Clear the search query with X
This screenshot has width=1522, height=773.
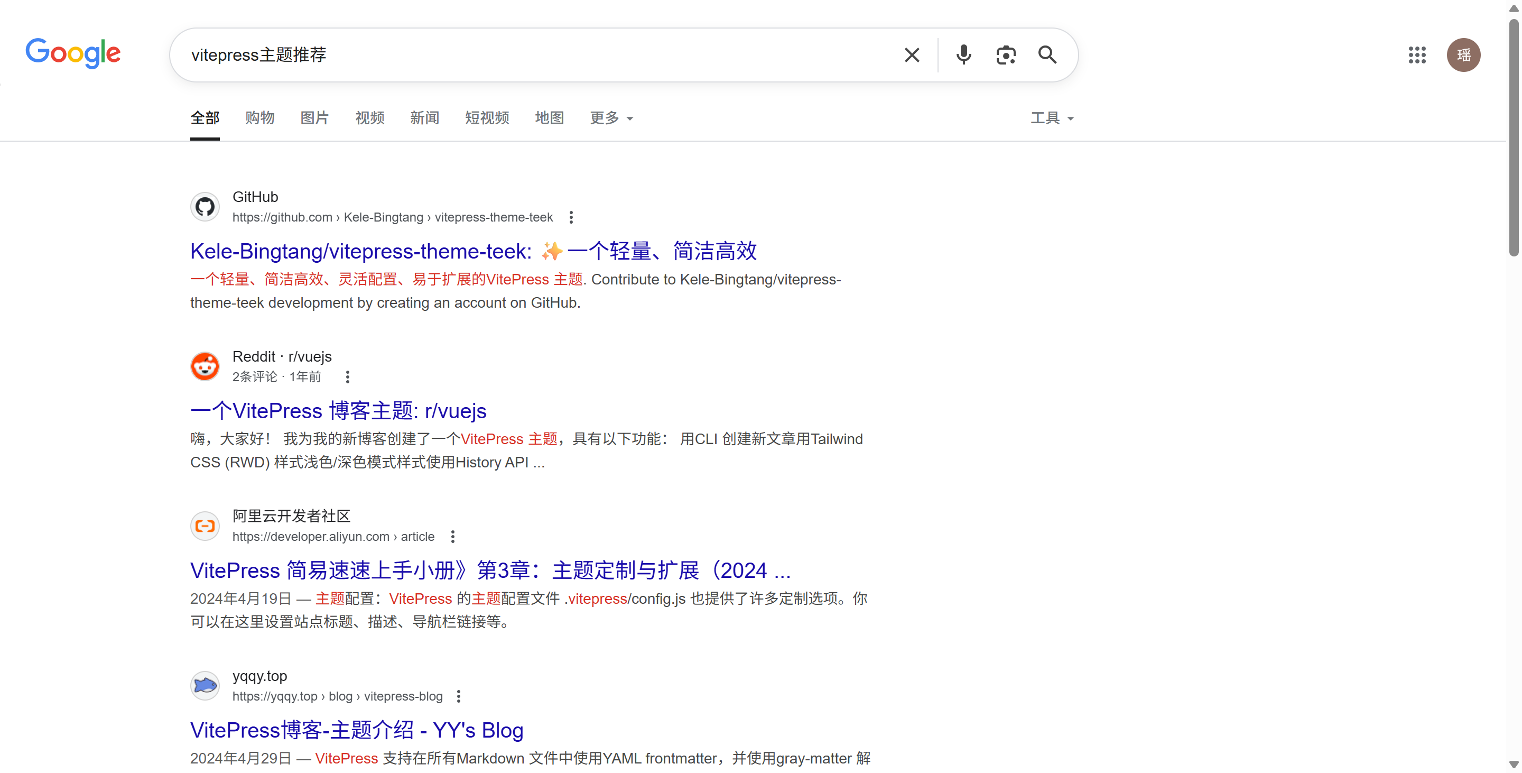912,55
